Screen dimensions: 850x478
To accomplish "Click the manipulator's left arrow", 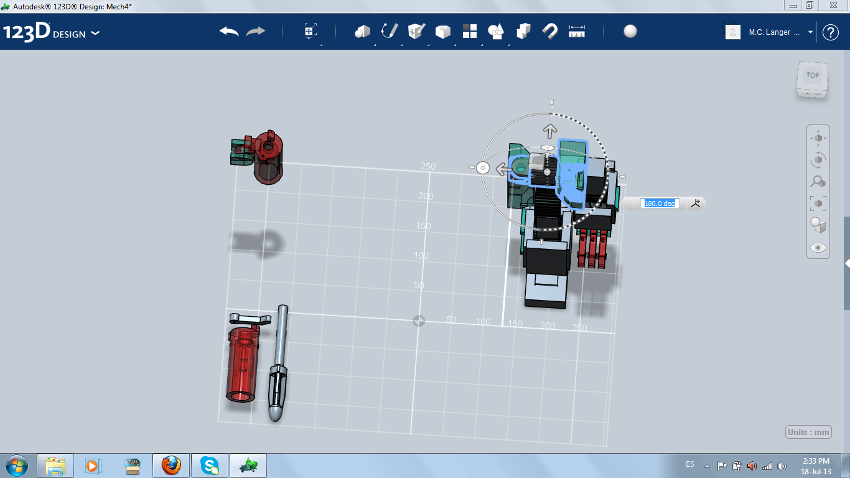I will [x=502, y=168].
